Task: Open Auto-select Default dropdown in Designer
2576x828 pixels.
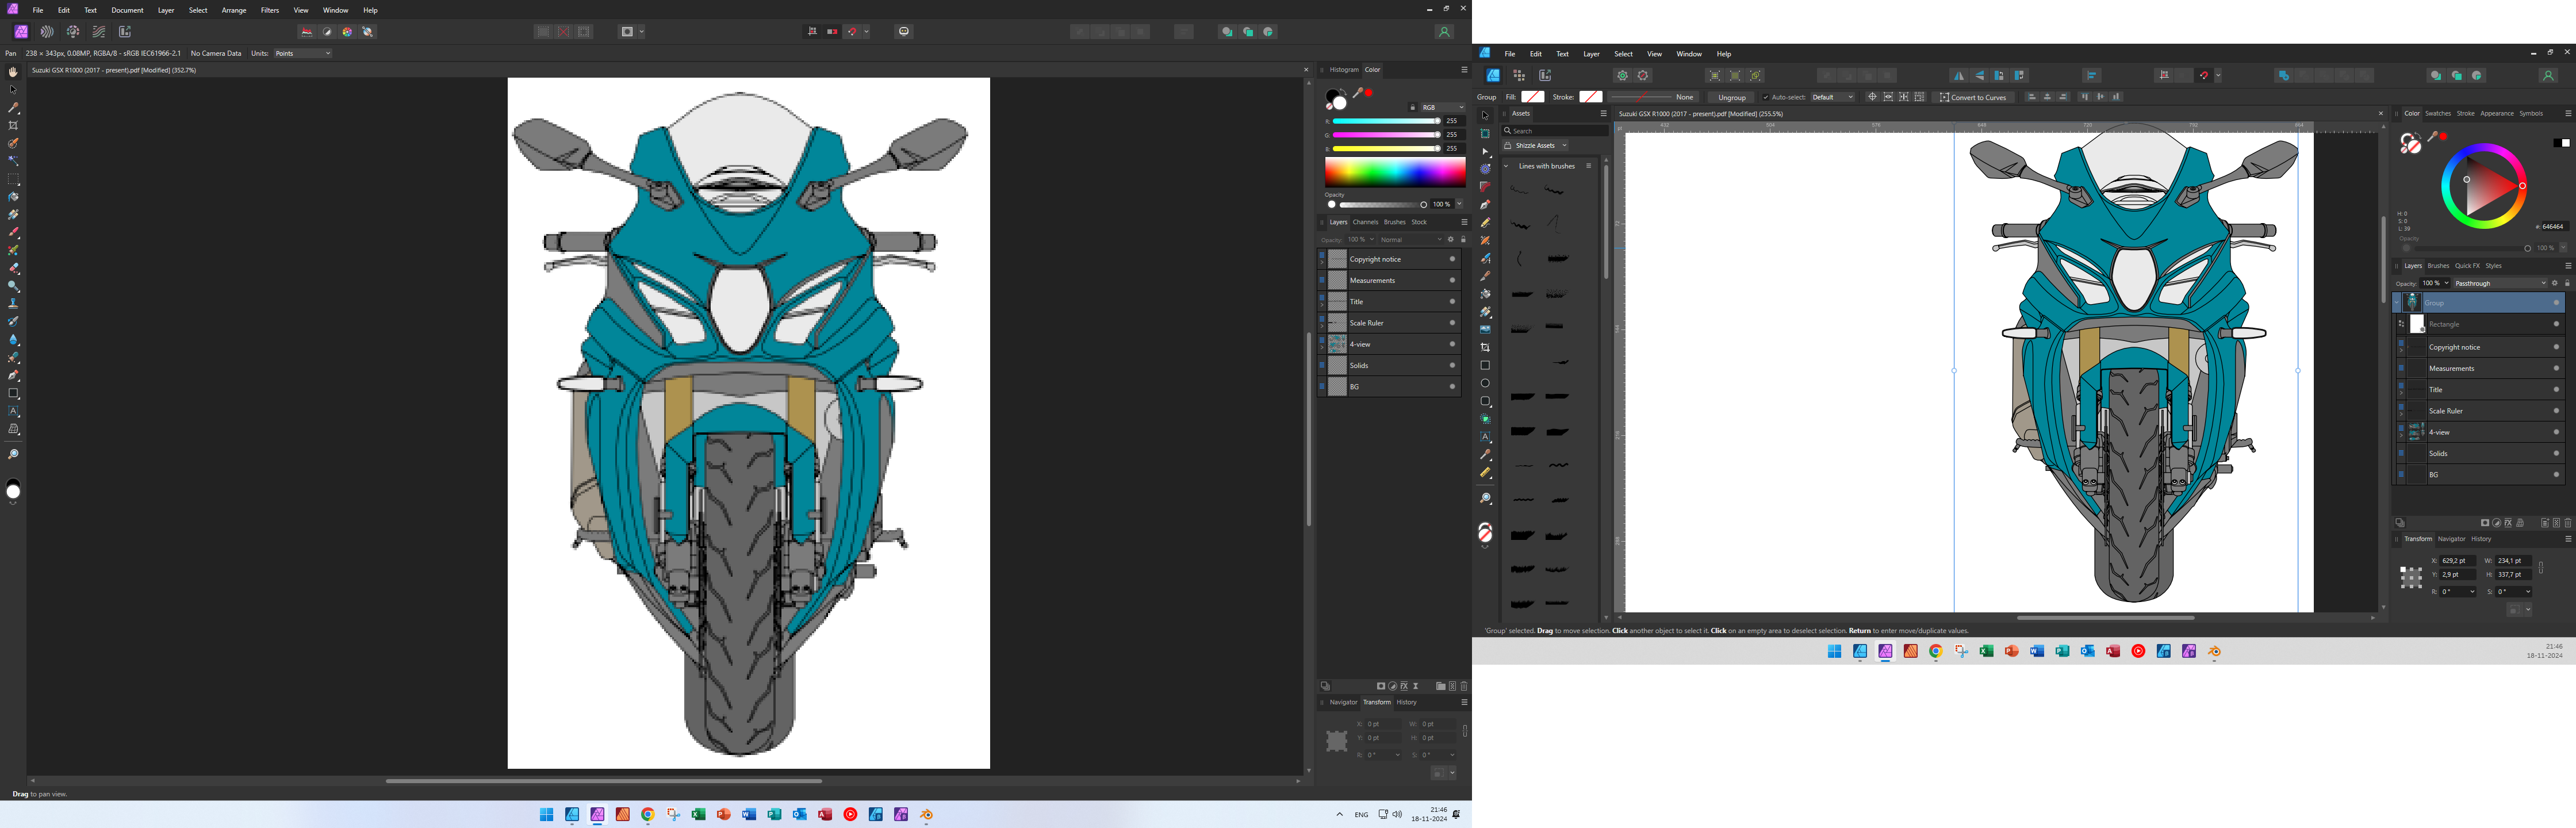Action: (1833, 97)
